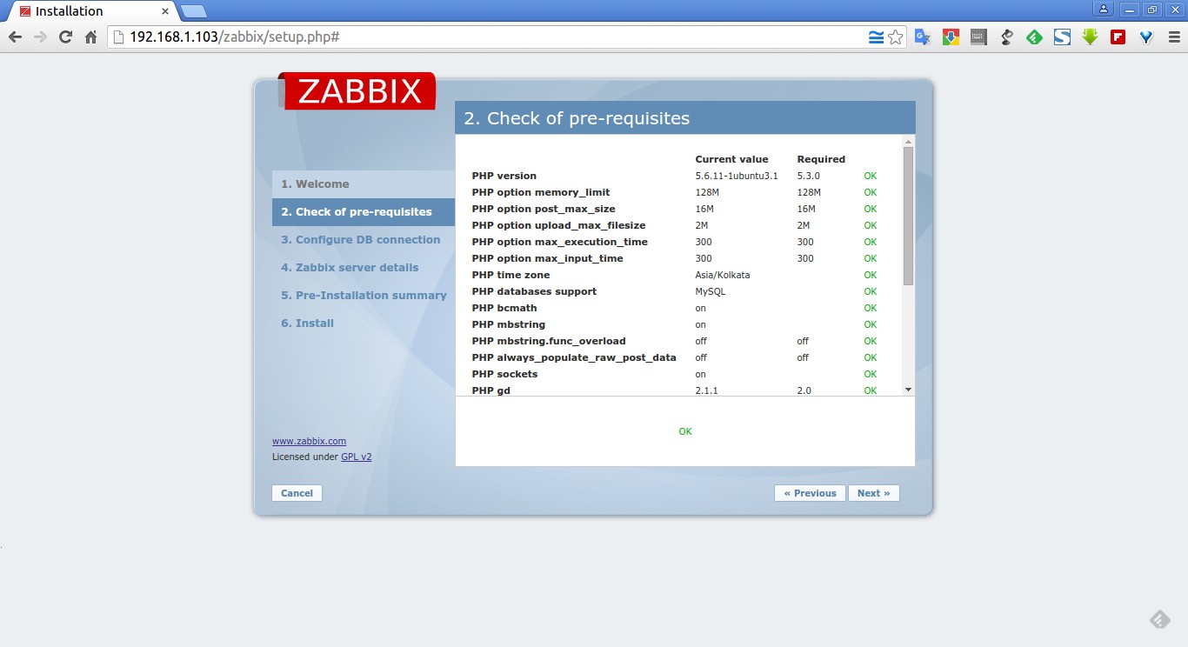This screenshot has width=1188, height=647.
Task: Click "PHP option max_input_time" label
Action: point(548,258)
